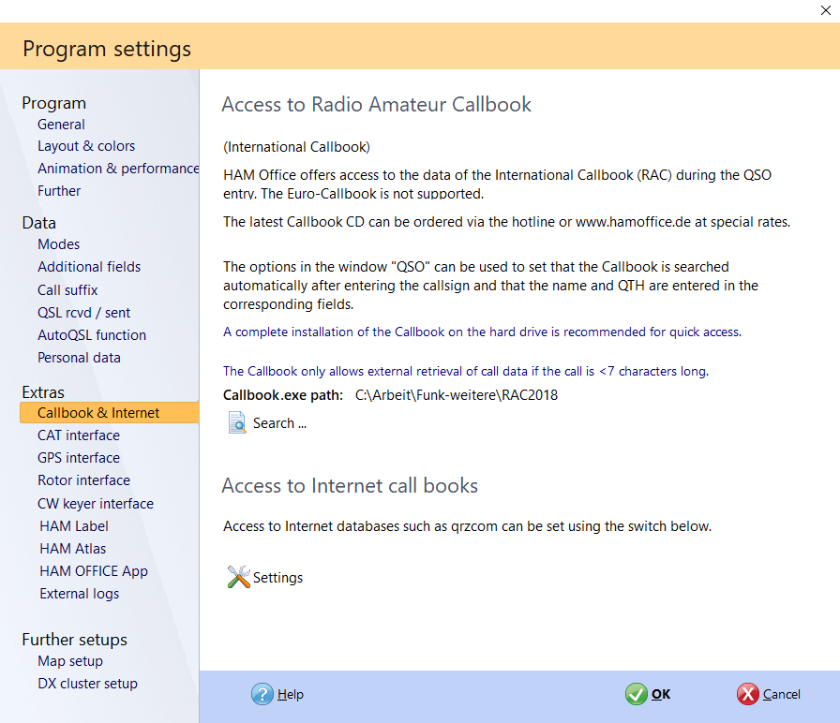Click the 'Callbook.exe path:' label
Viewport: 840px width, 723px height.
tap(283, 395)
